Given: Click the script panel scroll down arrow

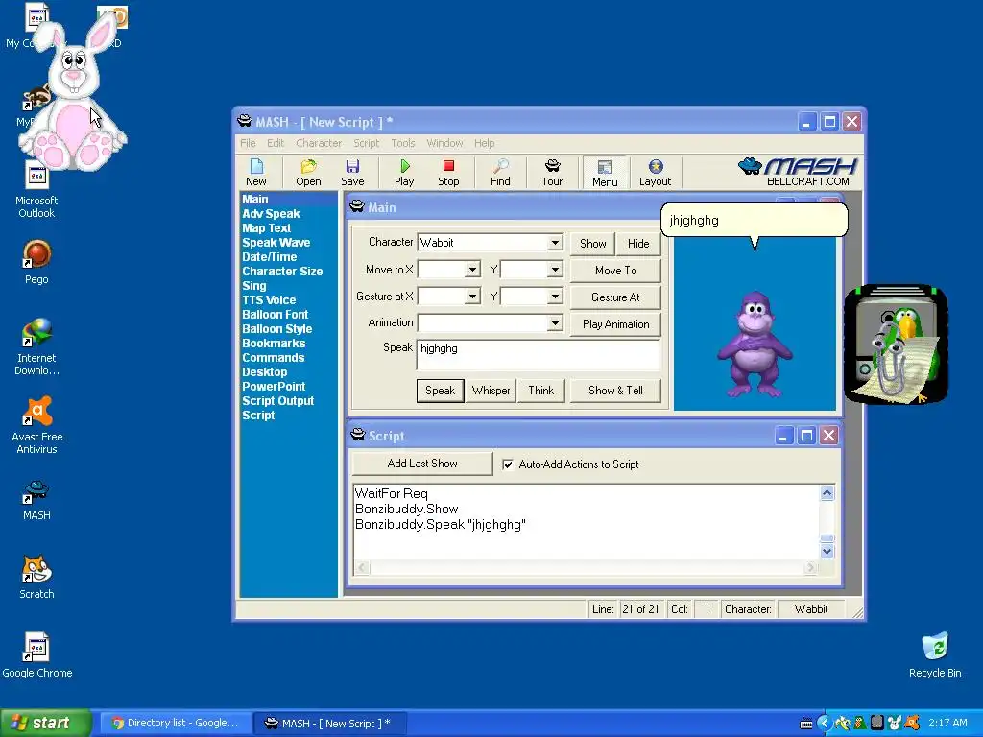Looking at the screenshot, I should [x=827, y=552].
